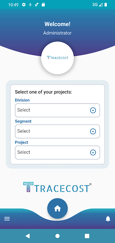Tap the Android recent apps square

coord(87,236)
